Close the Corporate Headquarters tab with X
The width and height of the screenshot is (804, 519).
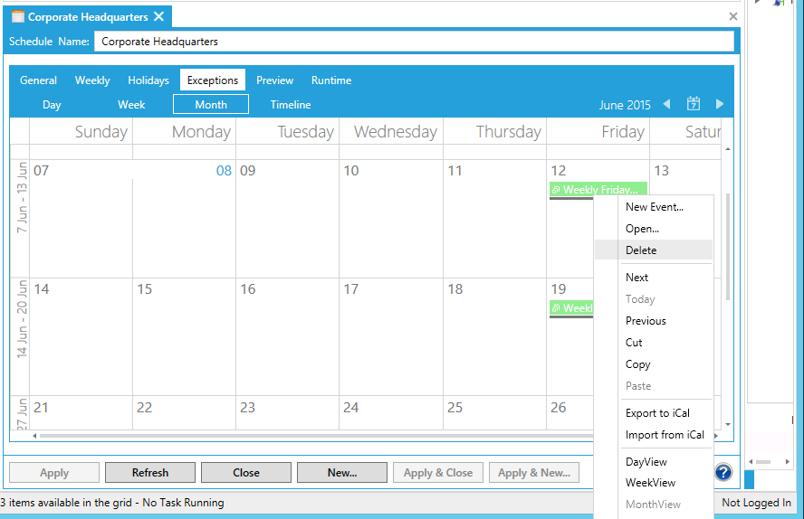pyautogui.click(x=159, y=16)
